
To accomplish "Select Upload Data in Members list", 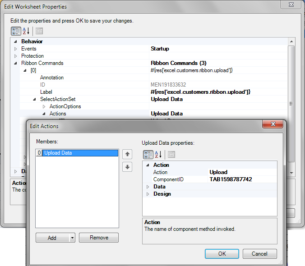I will (x=77, y=153).
